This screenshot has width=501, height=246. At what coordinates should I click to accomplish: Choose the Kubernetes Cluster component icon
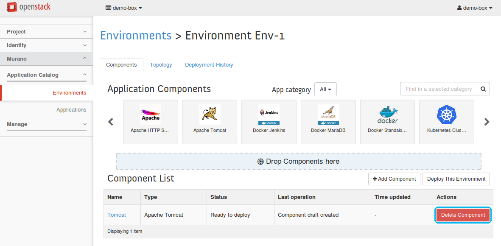446,115
